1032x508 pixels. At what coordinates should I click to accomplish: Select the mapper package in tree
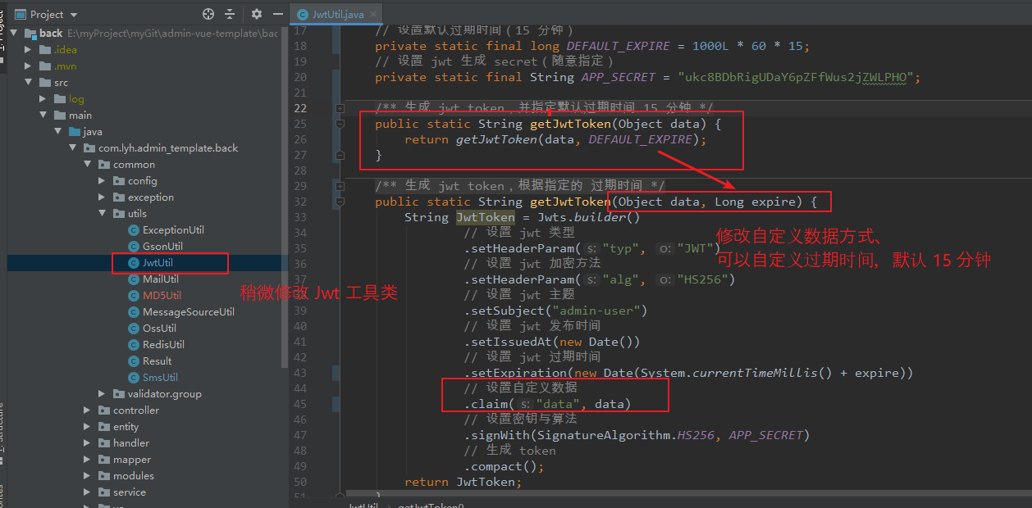(x=132, y=460)
